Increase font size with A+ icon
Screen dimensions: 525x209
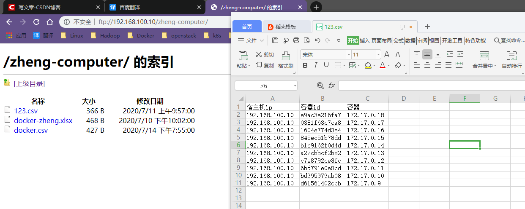tap(388, 54)
